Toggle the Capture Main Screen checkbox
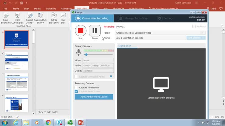The image size is (225, 126). click(76, 91)
